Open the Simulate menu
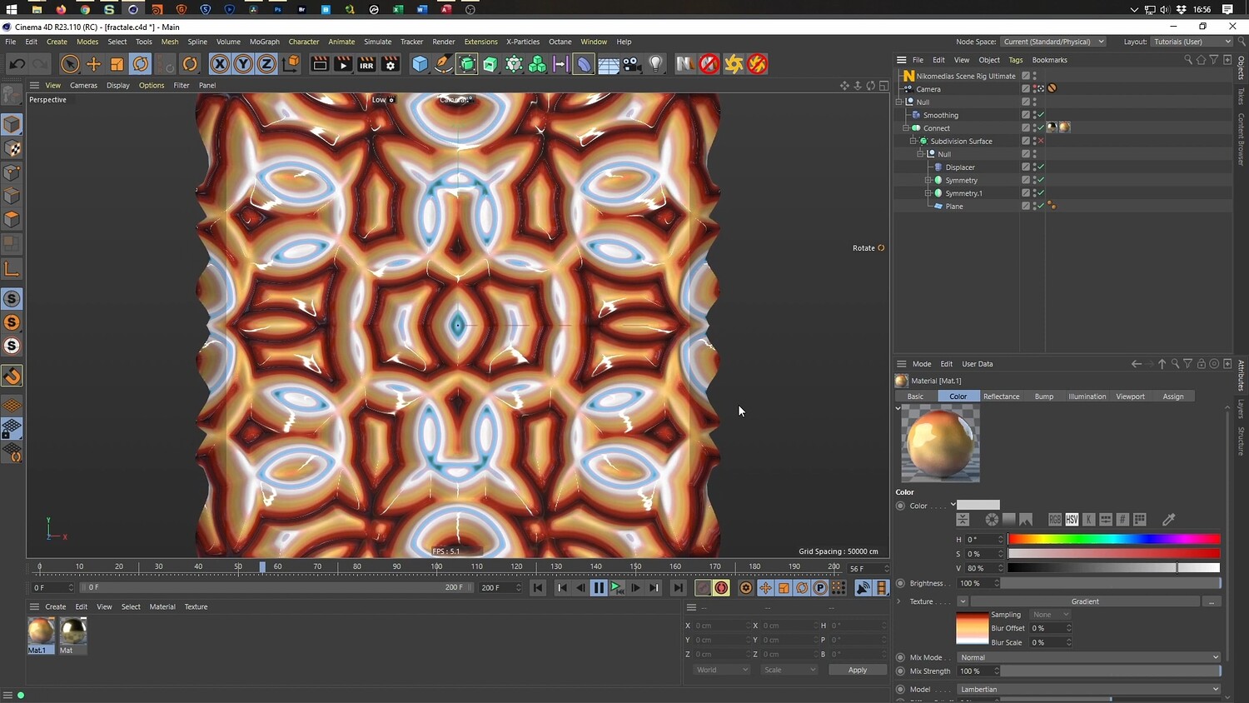Viewport: 1249px width, 703px height. tap(377, 42)
